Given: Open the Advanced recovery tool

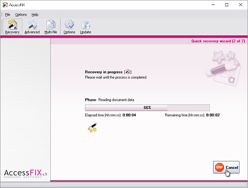Looking at the screenshot, I should 32,27.
